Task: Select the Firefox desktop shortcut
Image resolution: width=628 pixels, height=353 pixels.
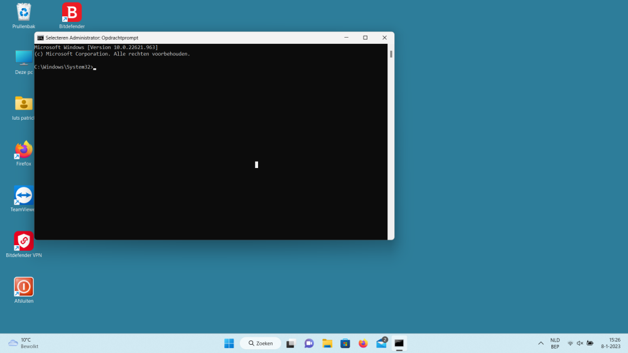Action: click(x=24, y=150)
